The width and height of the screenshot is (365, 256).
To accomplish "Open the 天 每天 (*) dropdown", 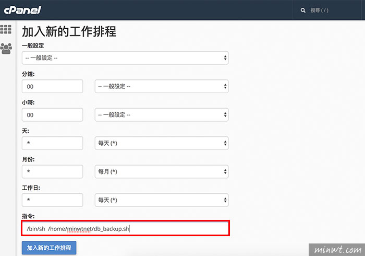I will 162,143.
